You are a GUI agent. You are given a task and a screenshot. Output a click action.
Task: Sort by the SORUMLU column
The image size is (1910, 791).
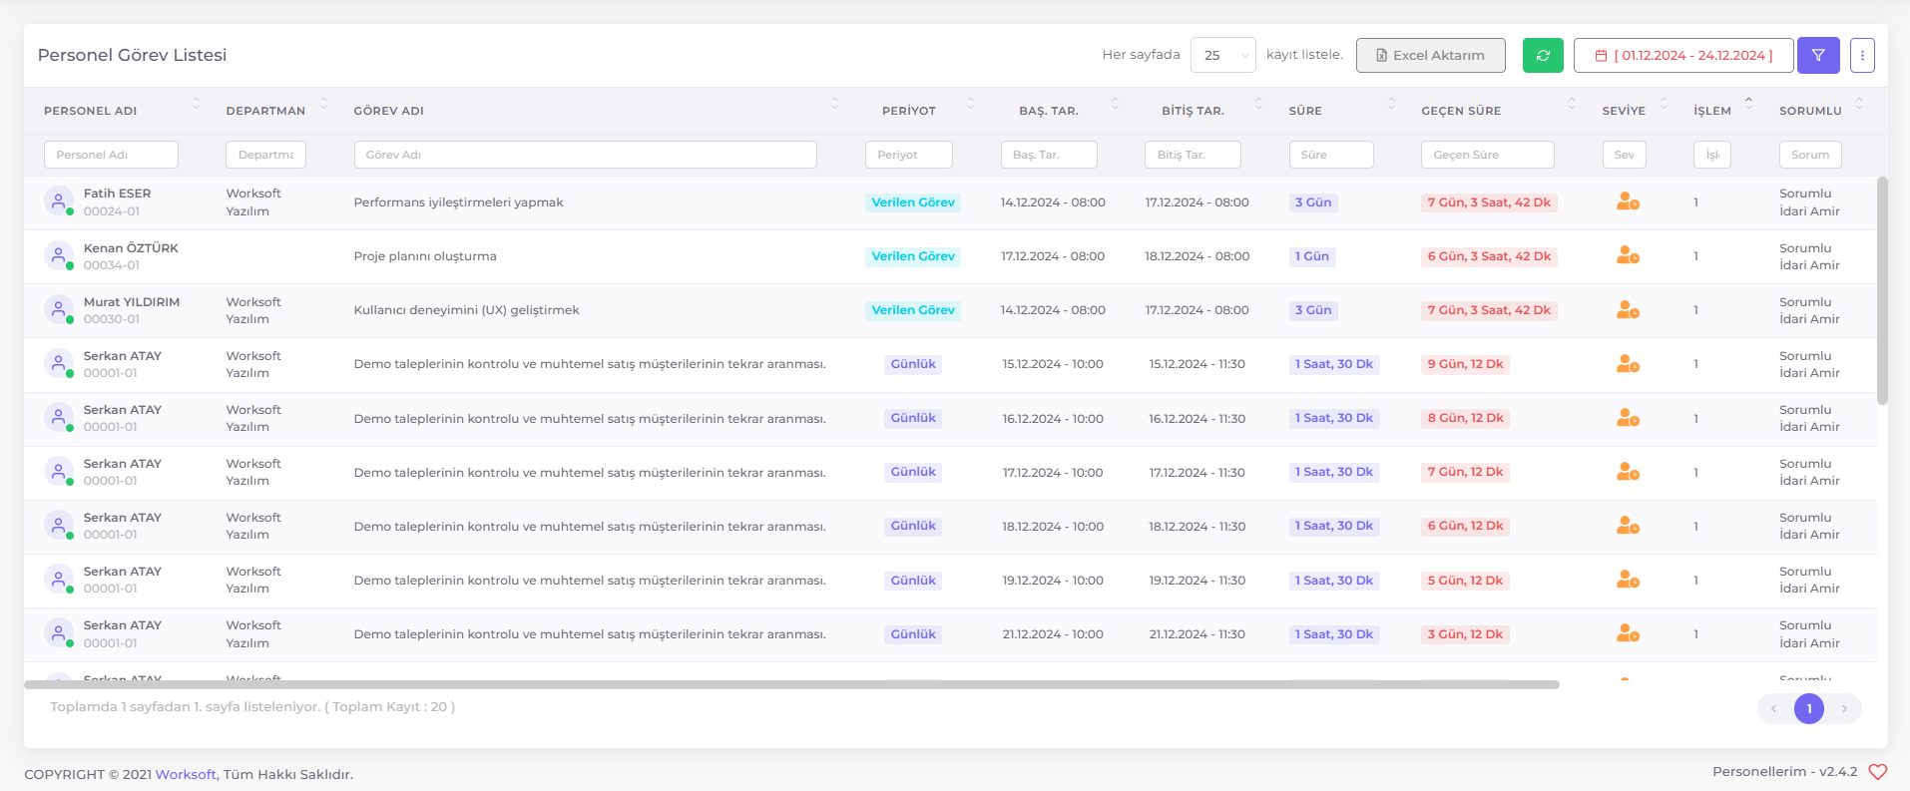pyautogui.click(x=1859, y=104)
